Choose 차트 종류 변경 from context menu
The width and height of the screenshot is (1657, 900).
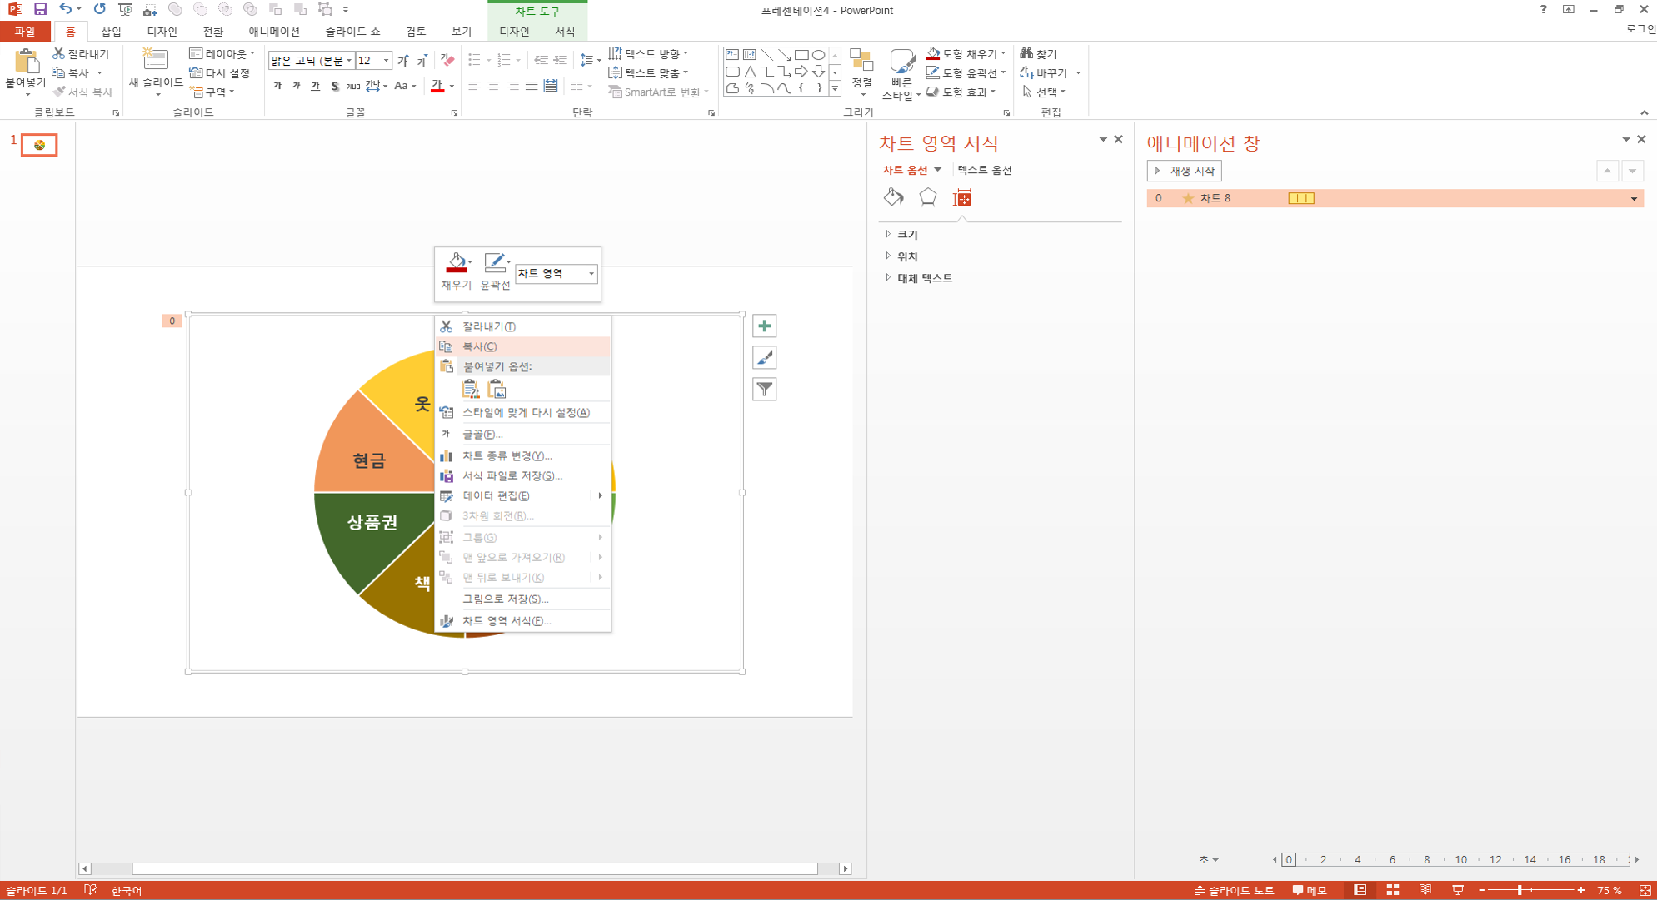tap(507, 455)
